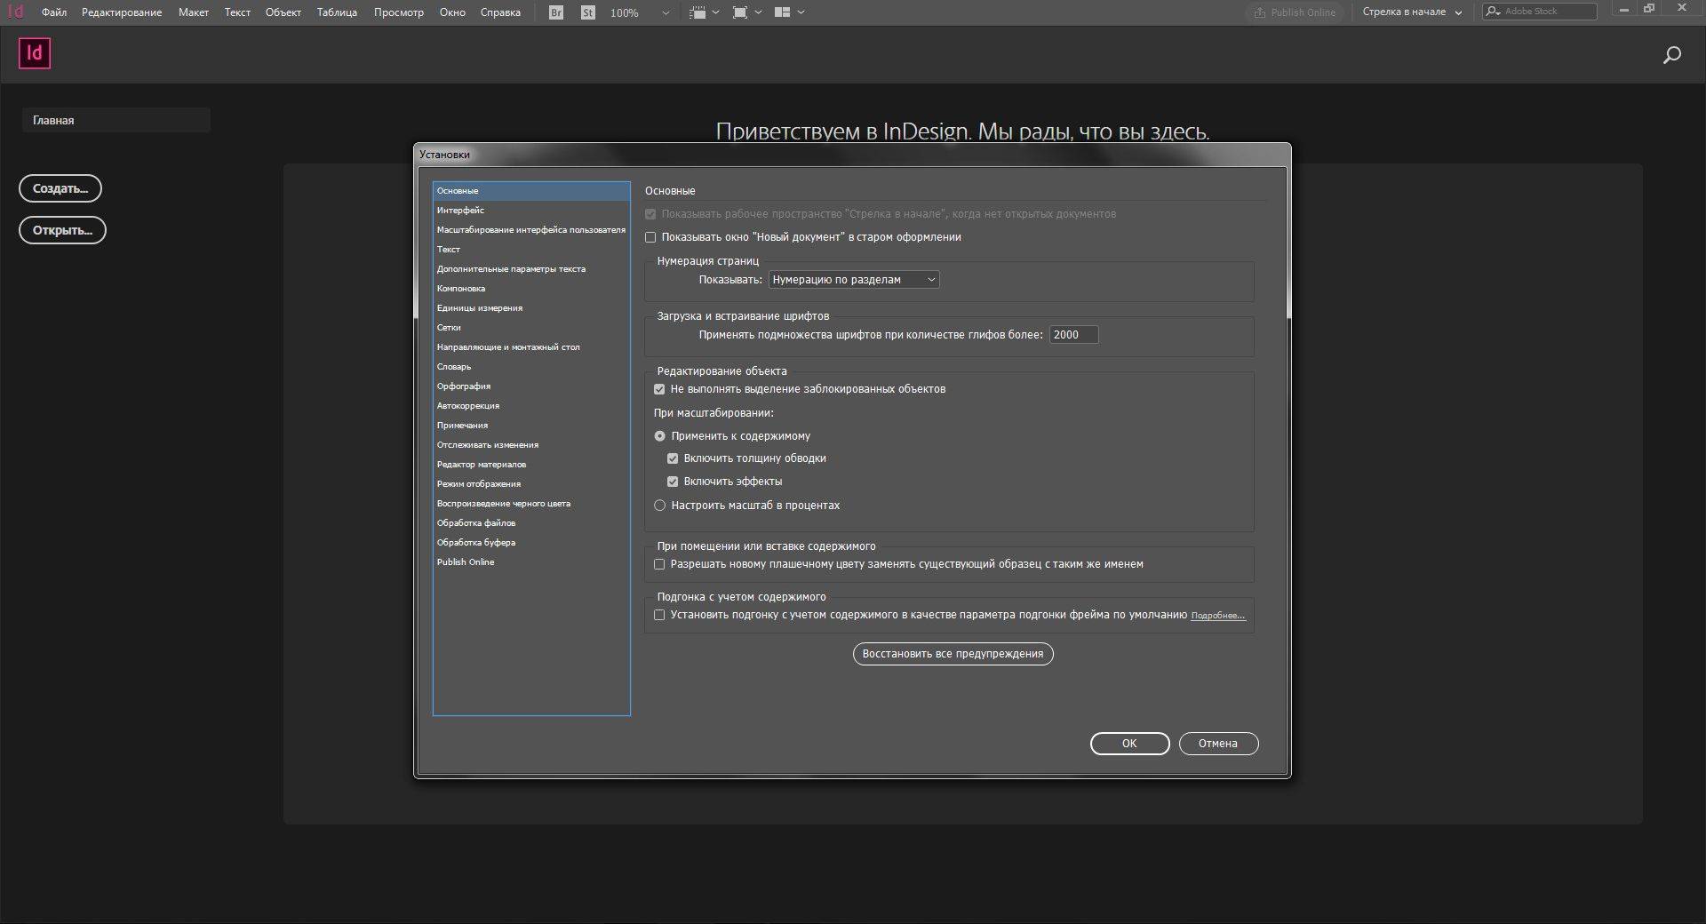Click the Publish Online button
1706x924 pixels.
(x=1295, y=12)
